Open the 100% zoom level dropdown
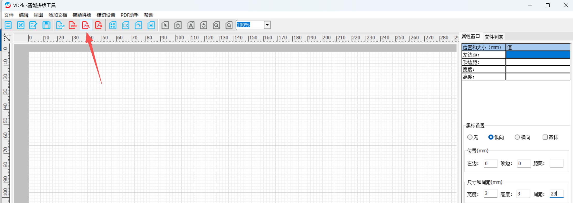Screen dimensions: 573x203 point(267,25)
